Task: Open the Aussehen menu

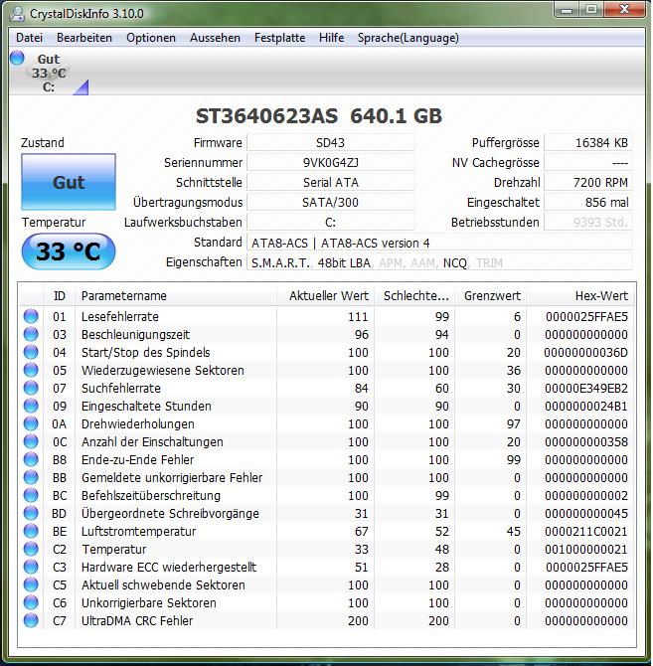Action: (215, 38)
